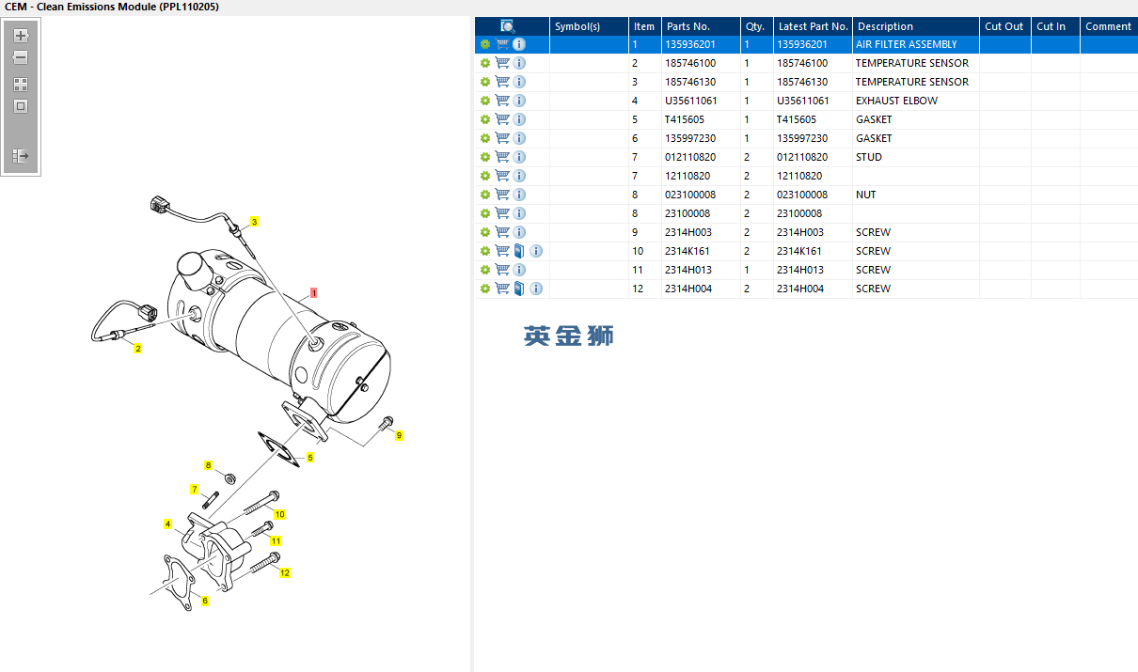Click the Latest Part No. column header
Screen dimensions: 1138x672
coord(813,26)
